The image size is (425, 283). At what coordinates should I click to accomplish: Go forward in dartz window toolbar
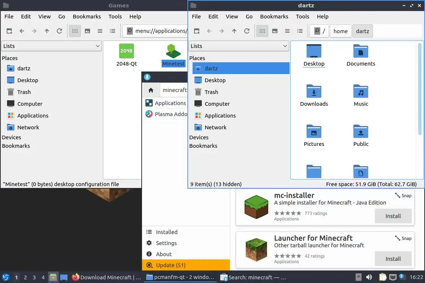click(221, 31)
